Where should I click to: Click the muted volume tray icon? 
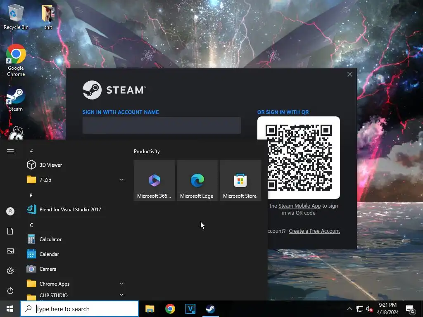[369, 309]
